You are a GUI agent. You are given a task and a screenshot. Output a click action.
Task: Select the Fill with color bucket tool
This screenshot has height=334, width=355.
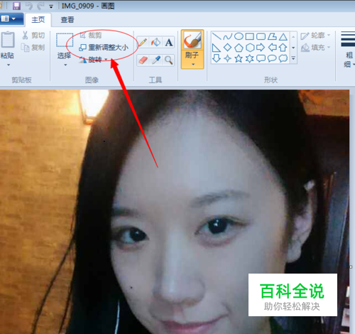(155, 43)
